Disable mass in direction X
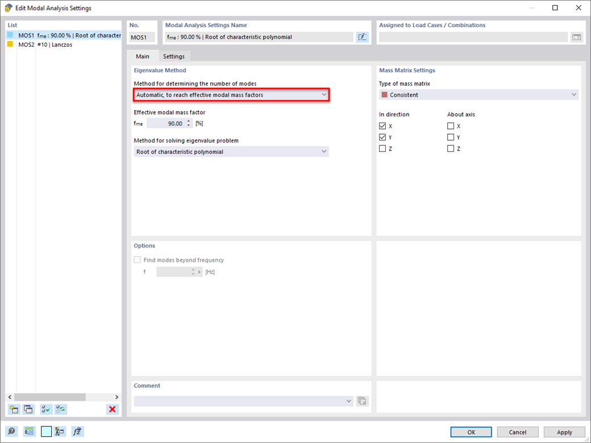591x443 pixels. [x=382, y=126]
